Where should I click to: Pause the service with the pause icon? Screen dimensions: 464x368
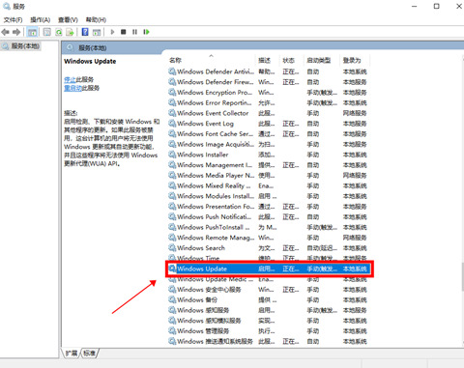coord(134,32)
